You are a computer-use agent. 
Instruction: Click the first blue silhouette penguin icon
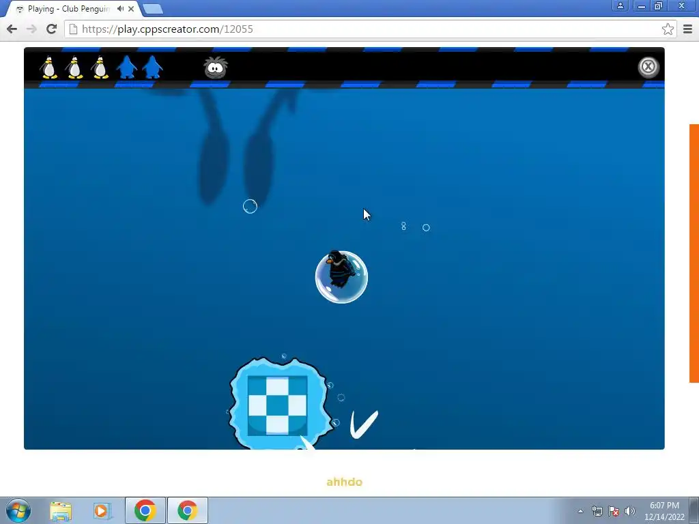point(126,67)
